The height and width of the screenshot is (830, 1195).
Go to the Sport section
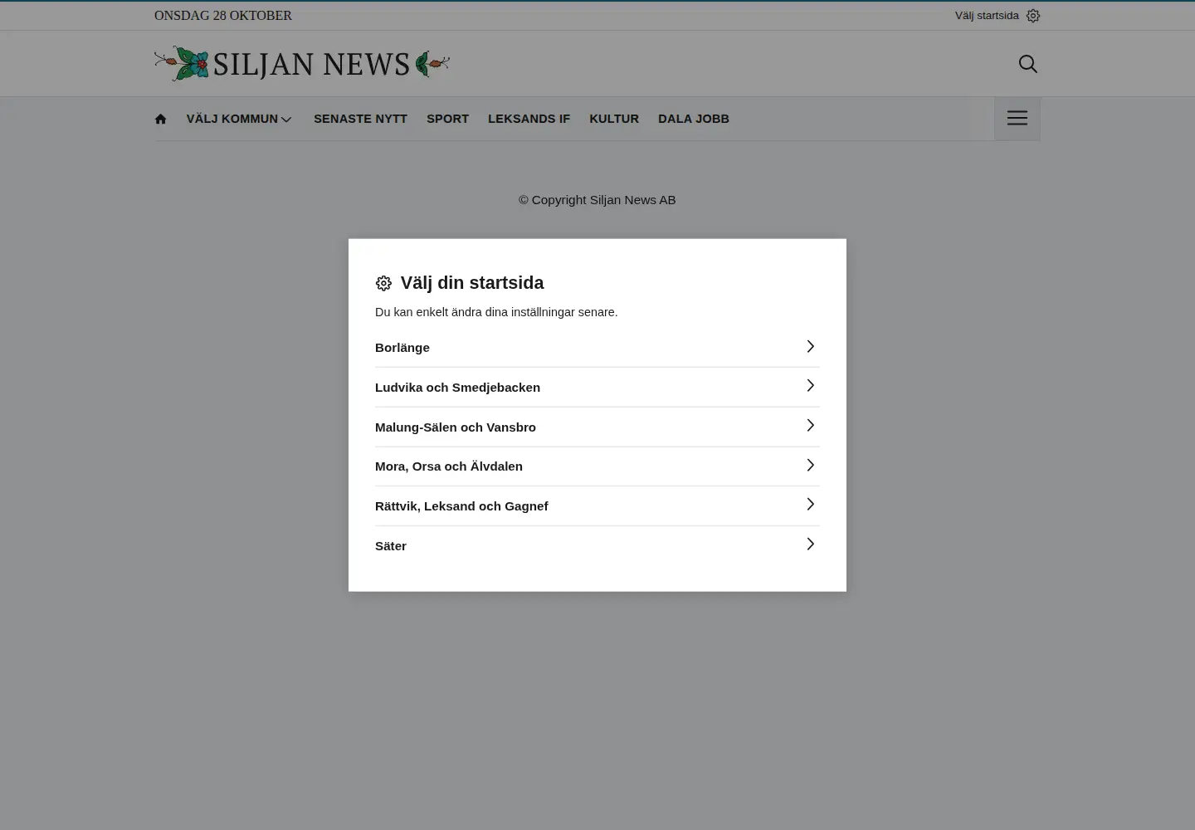click(x=447, y=119)
